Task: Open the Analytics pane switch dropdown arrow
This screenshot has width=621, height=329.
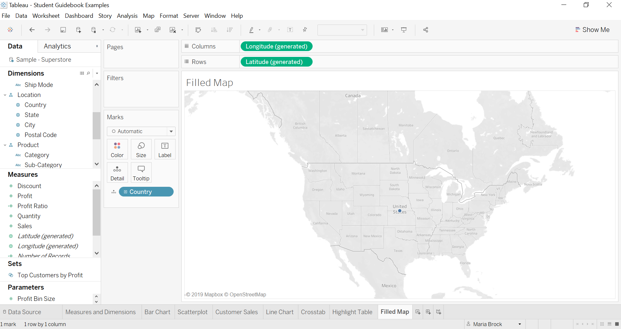Action: pyautogui.click(x=97, y=46)
